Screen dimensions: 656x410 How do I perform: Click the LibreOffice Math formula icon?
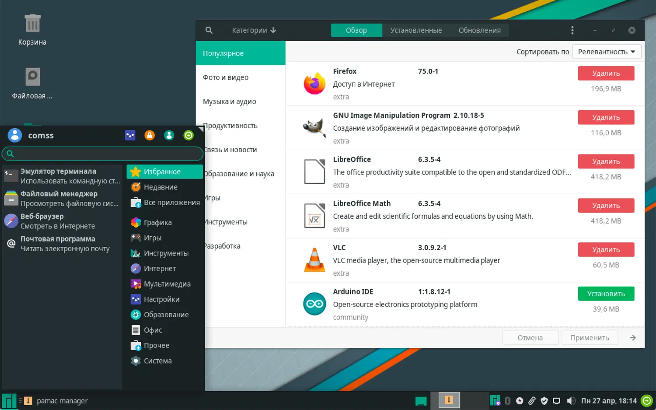pyautogui.click(x=314, y=216)
